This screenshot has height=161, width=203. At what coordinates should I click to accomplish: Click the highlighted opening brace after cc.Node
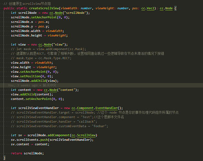click(175, 8)
